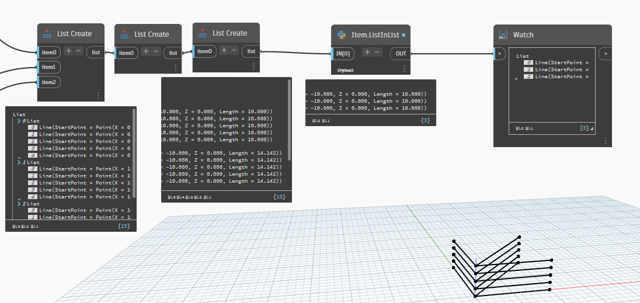Viewport: 640px width, 303px height.
Task: Open three-dot menu on Watch node
Action: [x=606, y=141]
